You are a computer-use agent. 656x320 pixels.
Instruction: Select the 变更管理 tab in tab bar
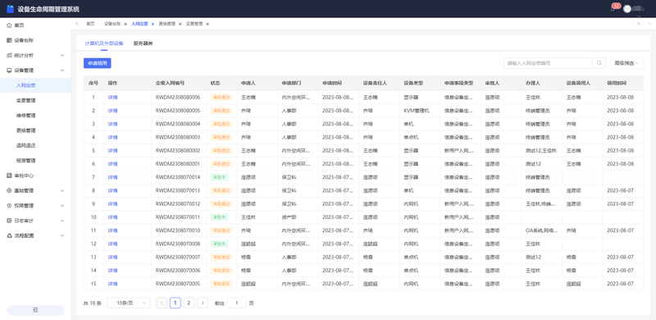coord(194,24)
